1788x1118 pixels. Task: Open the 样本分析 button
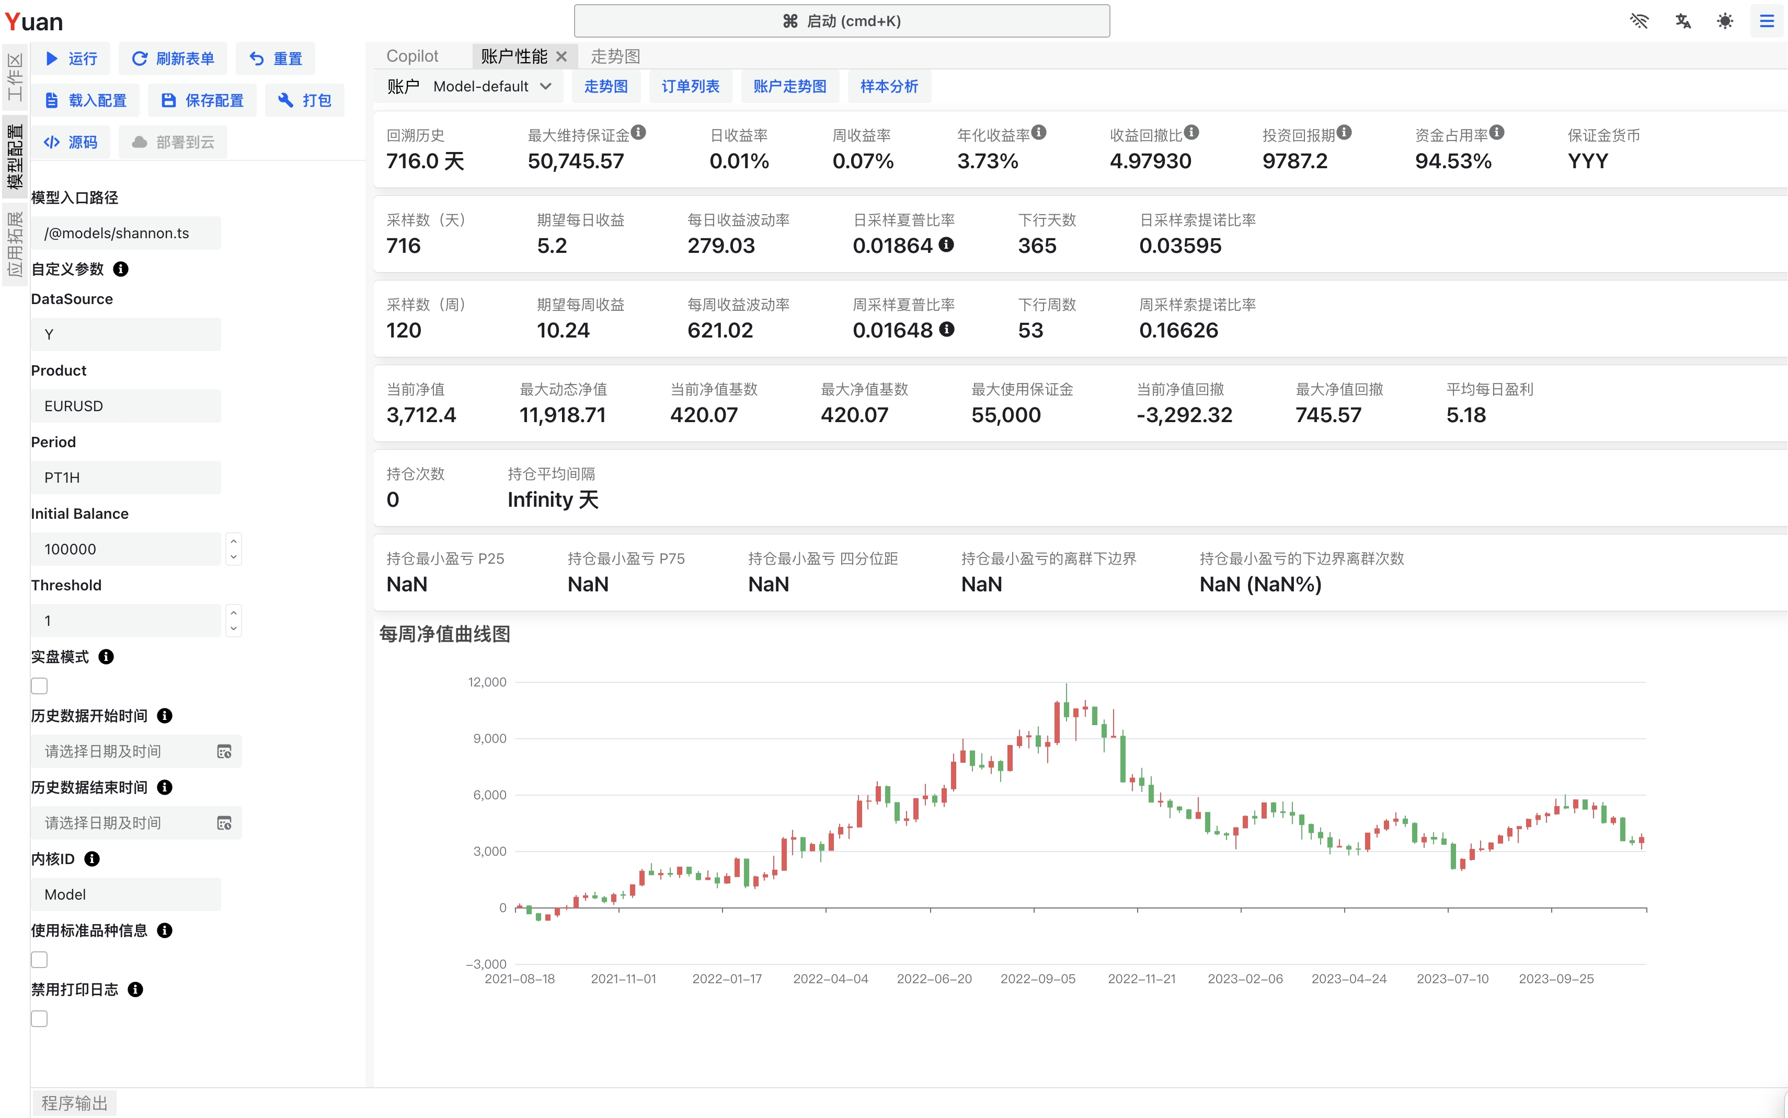coord(889,87)
